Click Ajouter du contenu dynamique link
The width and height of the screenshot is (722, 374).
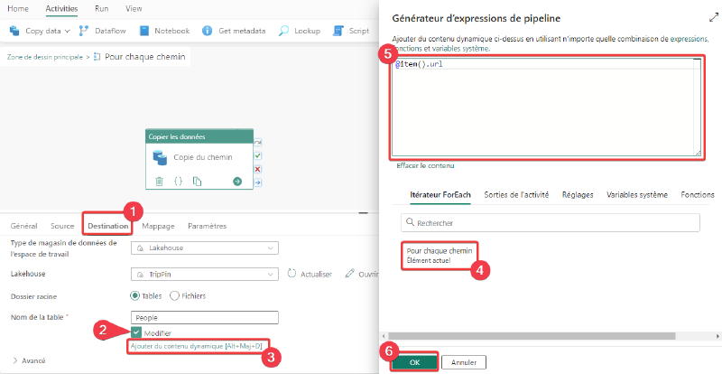(196, 346)
